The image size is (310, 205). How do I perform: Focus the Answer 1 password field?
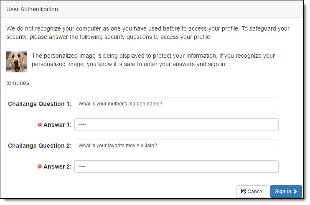pyautogui.click(x=176, y=125)
